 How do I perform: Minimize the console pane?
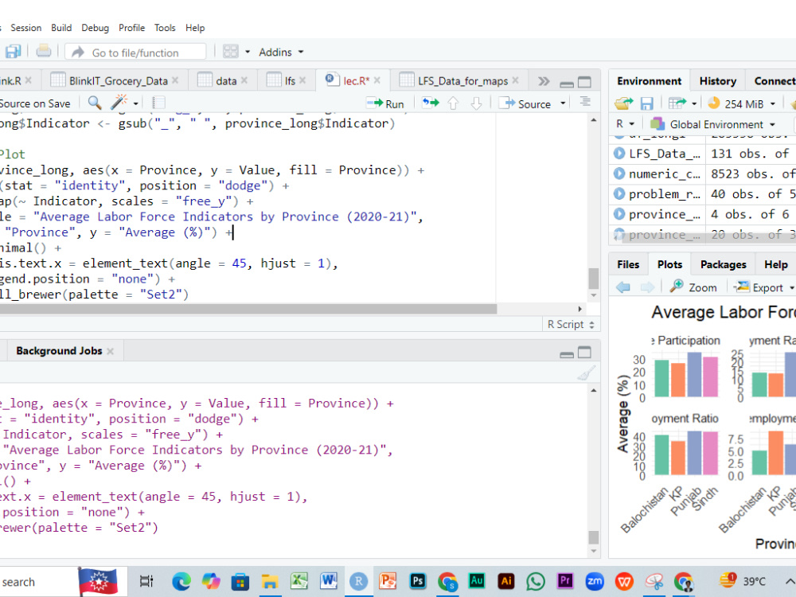(x=567, y=354)
